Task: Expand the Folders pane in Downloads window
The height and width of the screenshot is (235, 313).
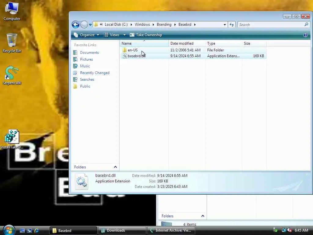Action: pos(203,216)
